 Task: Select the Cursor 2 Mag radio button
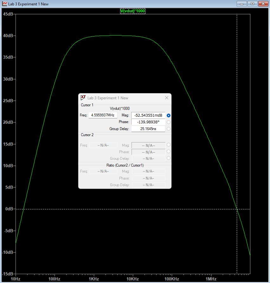pos(169,145)
